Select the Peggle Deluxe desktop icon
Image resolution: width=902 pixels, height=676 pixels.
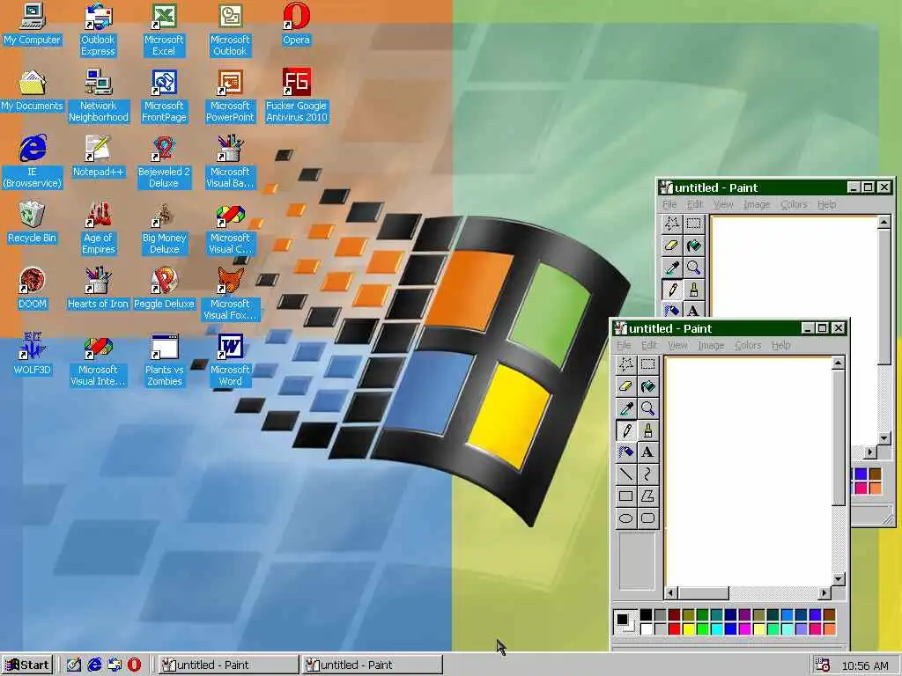164,289
